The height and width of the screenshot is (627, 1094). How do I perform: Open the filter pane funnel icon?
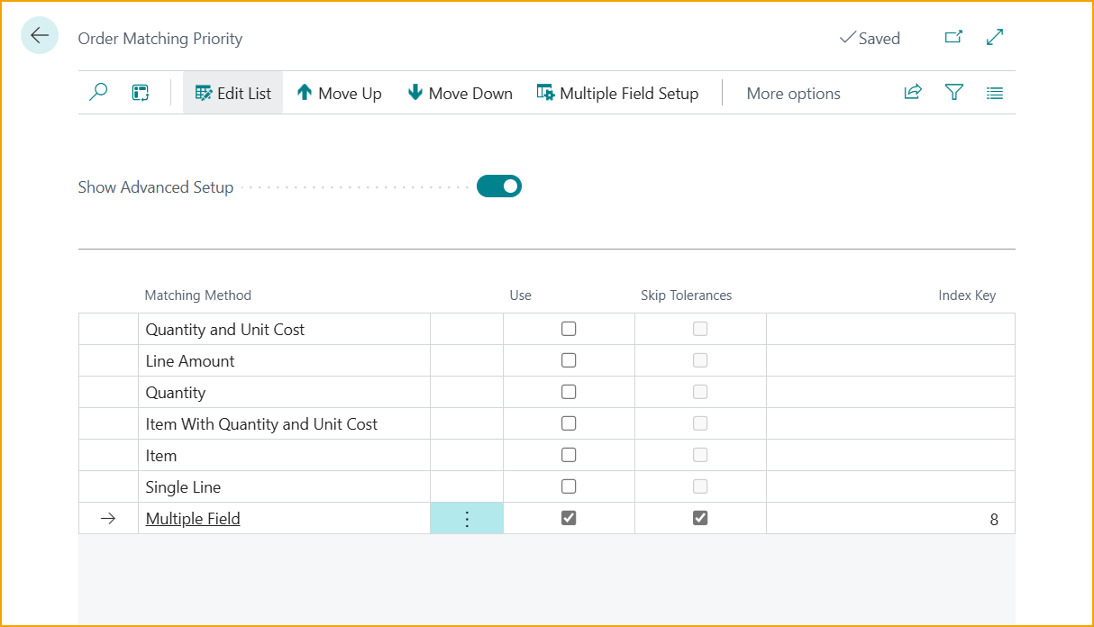[954, 93]
